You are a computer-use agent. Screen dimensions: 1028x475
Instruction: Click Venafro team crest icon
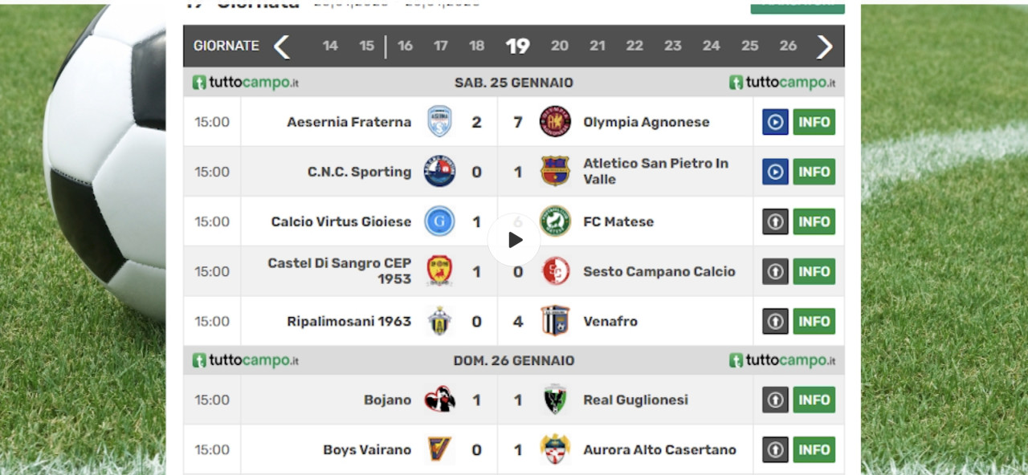555,321
